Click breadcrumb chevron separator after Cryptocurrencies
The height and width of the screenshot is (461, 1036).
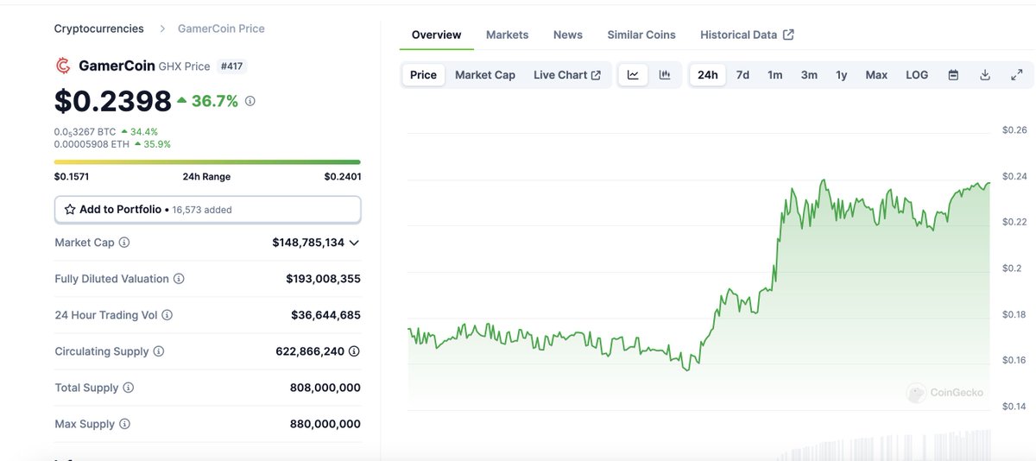(x=161, y=28)
